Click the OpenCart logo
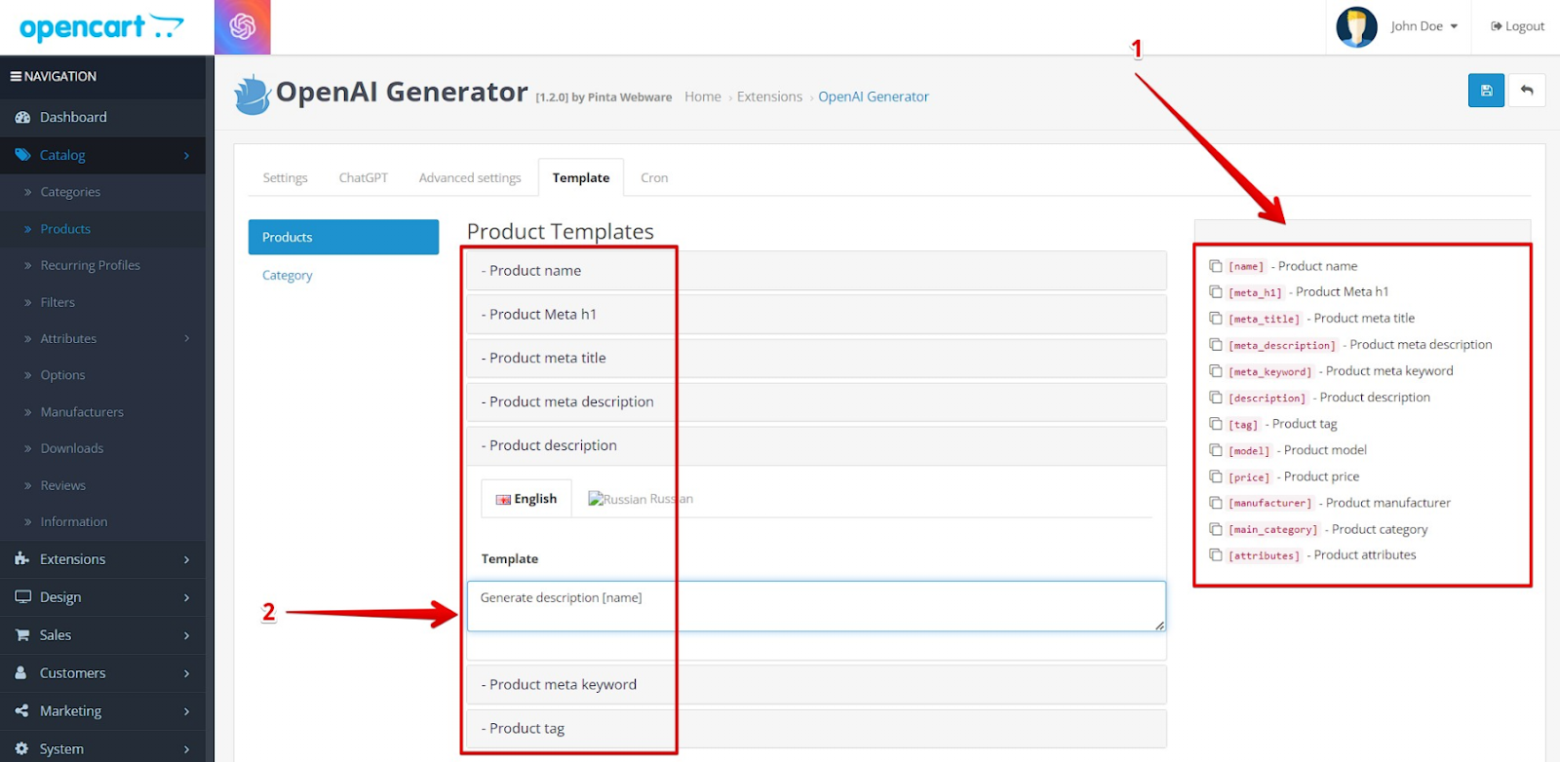The image size is (1560, 762). click(x=101, y=27)
